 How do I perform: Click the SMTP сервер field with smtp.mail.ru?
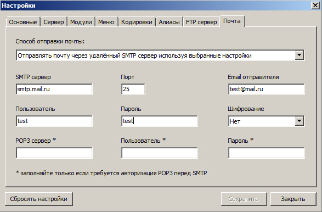click(54, 89)
